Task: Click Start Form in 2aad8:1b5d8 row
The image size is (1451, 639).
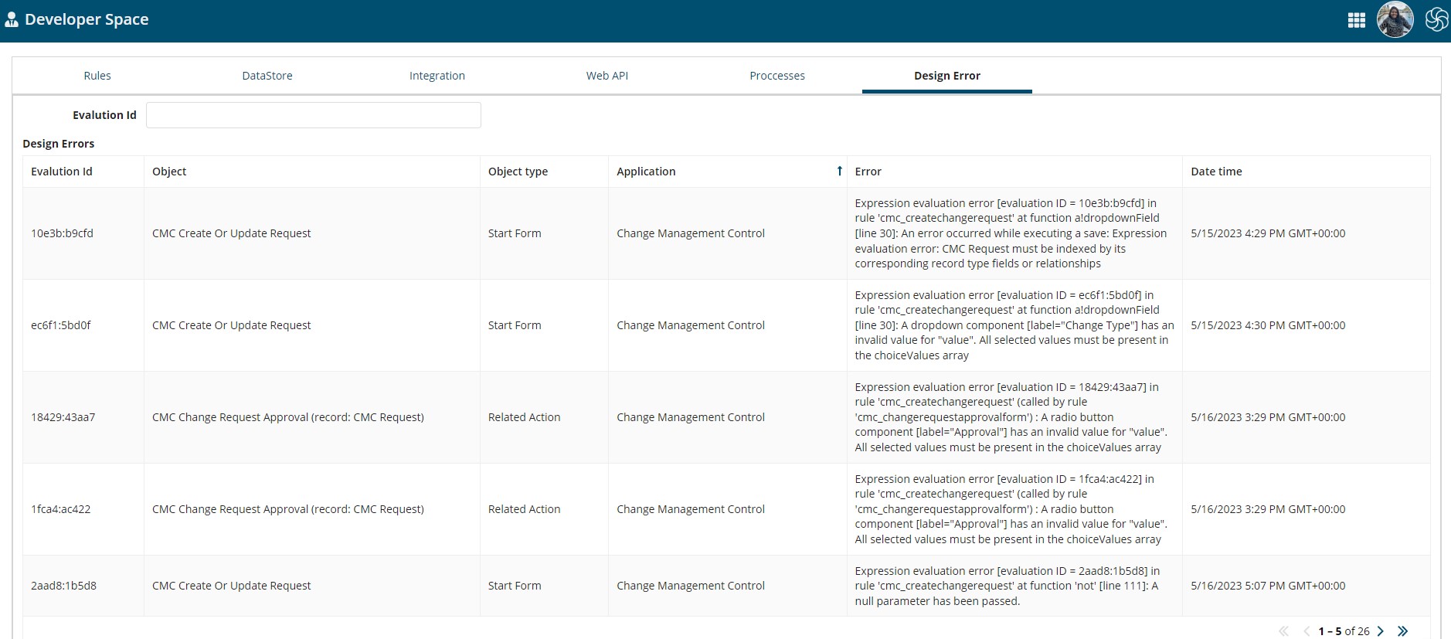Action: click(x=515, y=586)
